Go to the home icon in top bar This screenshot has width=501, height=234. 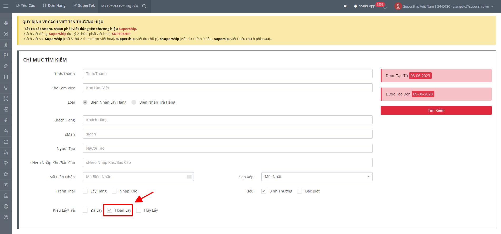pyautogui.click(x=345, y=6)
